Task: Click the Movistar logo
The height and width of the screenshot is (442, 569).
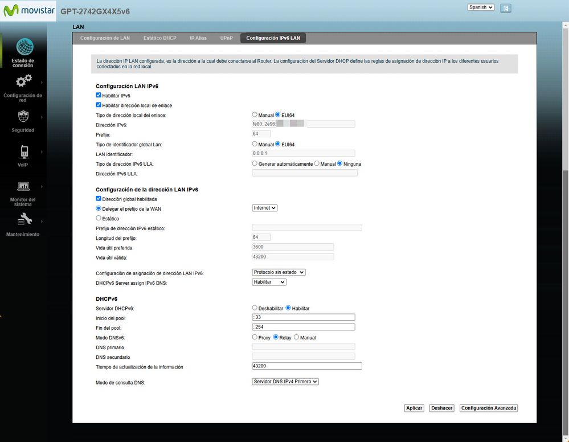Action: tap(28, 10)
